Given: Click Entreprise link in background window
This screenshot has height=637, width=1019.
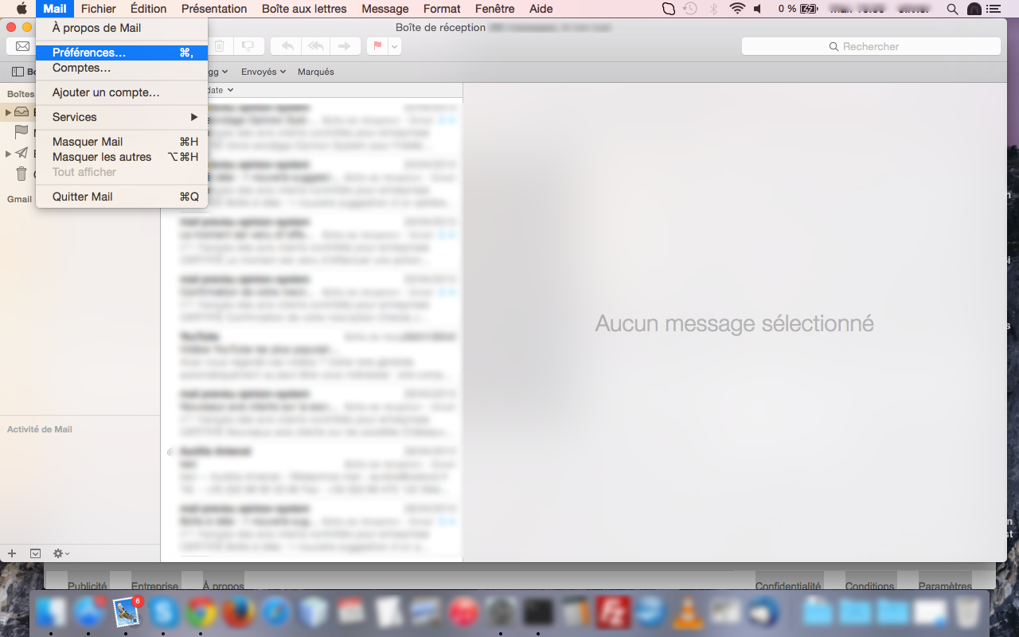Looking at the screenshot, I should [154, 586].
